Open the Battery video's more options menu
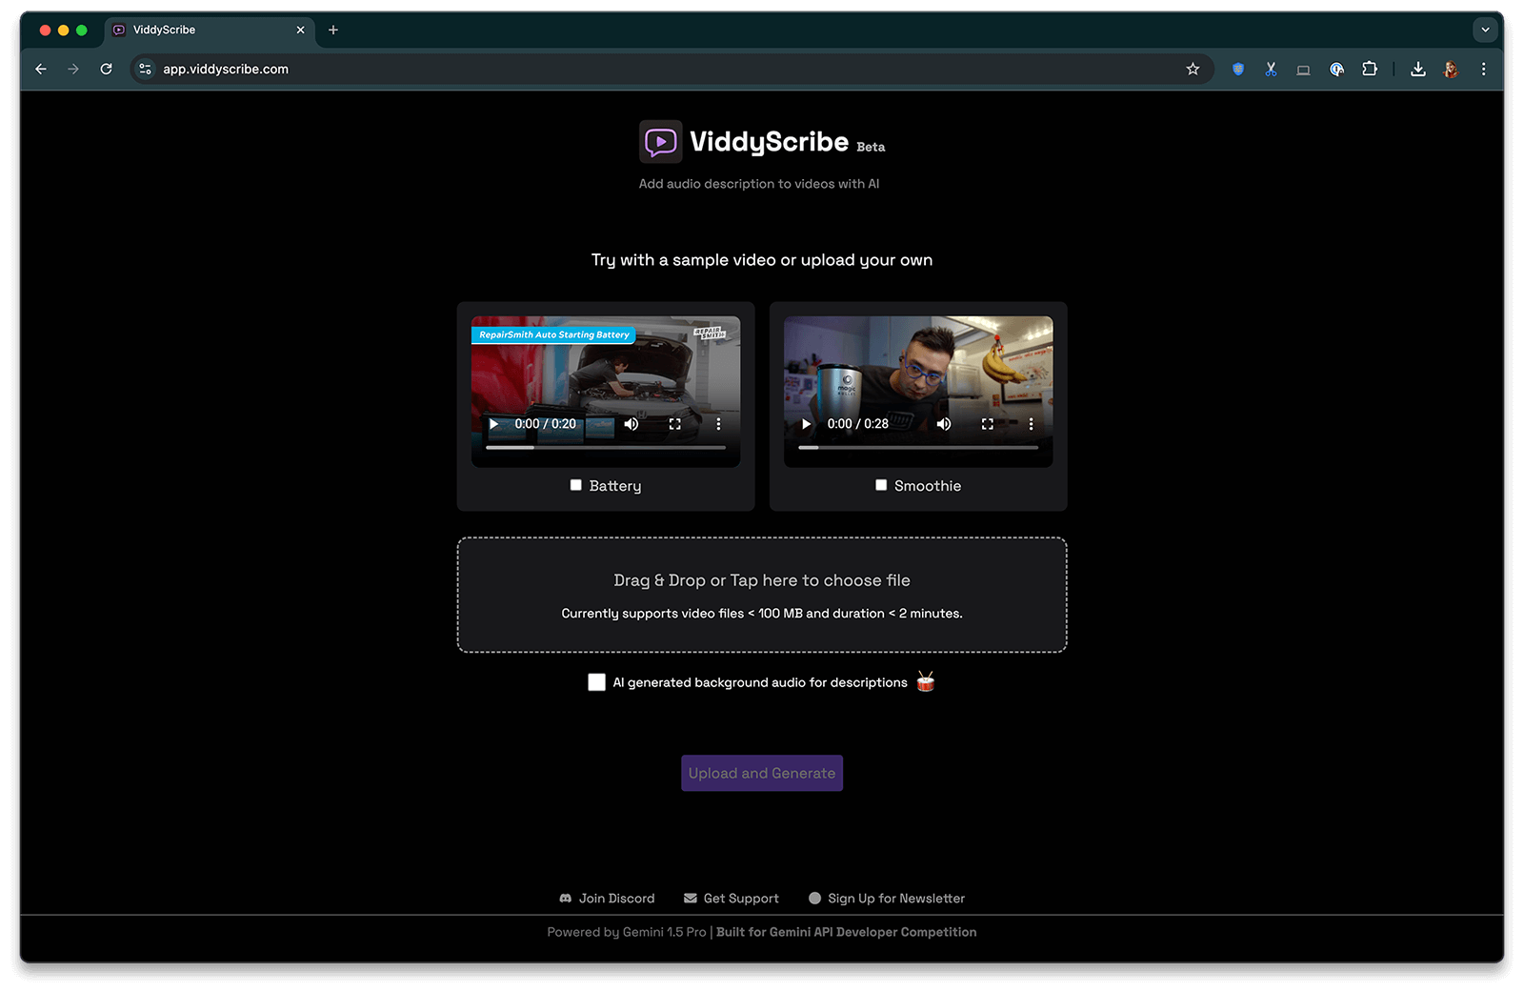This screenshot has width=1524, height=992. 718,423
